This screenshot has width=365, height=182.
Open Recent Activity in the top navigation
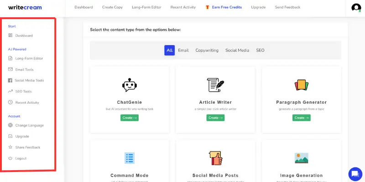tap(183, 7)
